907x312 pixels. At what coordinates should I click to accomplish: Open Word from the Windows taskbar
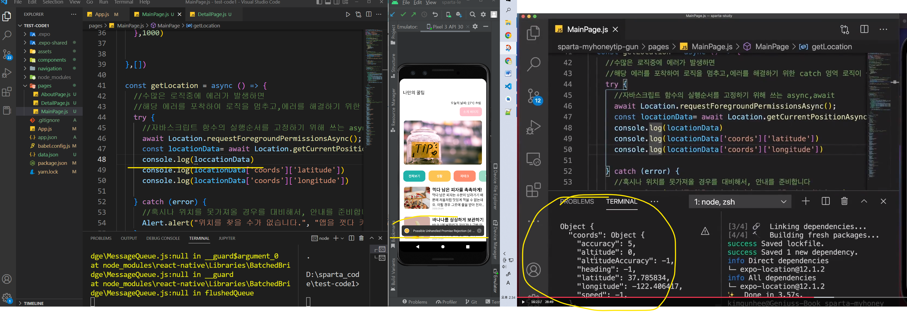tap(508, 73)
